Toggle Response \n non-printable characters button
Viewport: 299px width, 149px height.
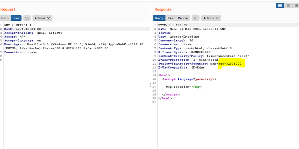(196, 18)
